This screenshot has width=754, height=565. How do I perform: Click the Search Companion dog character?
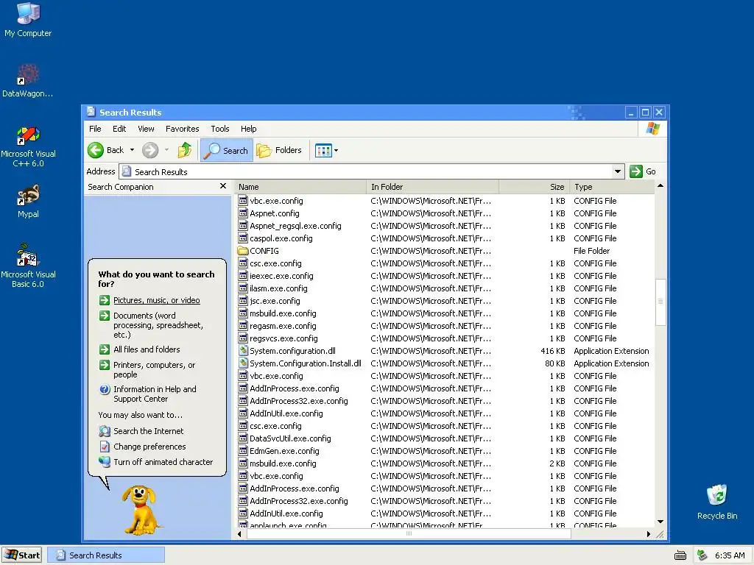click(139, 509)
